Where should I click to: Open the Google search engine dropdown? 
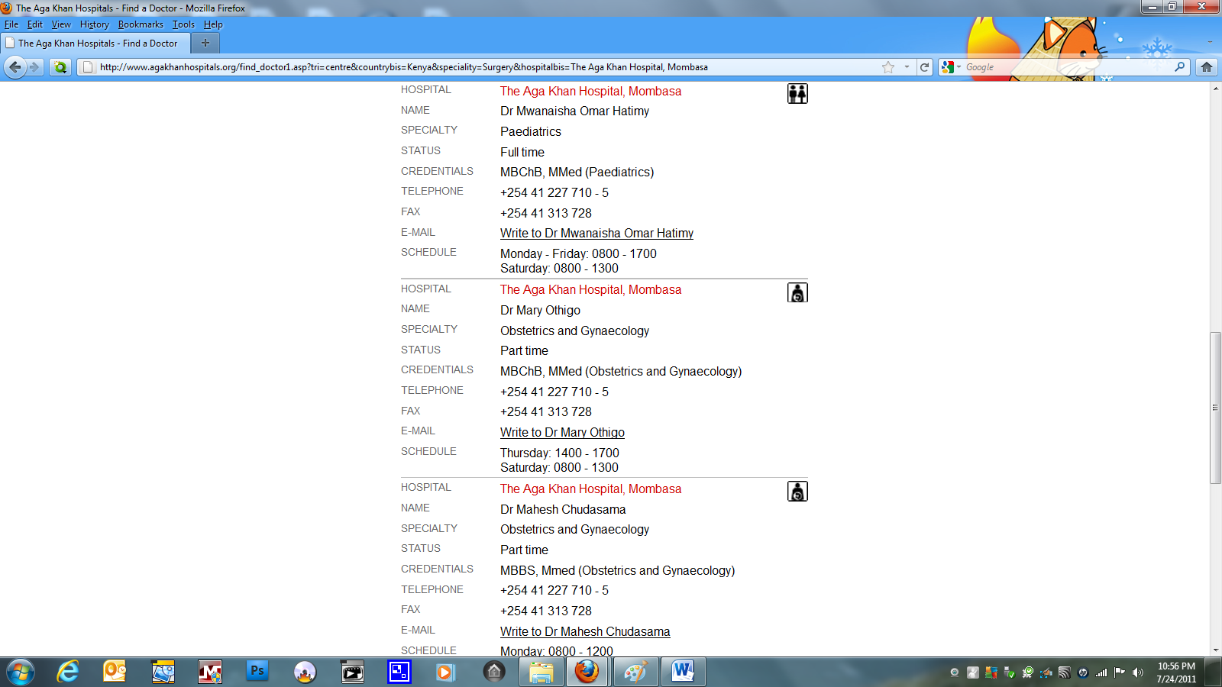click(951, 67)
